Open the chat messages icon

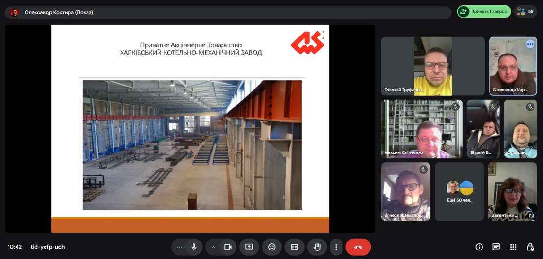[496, 247]
